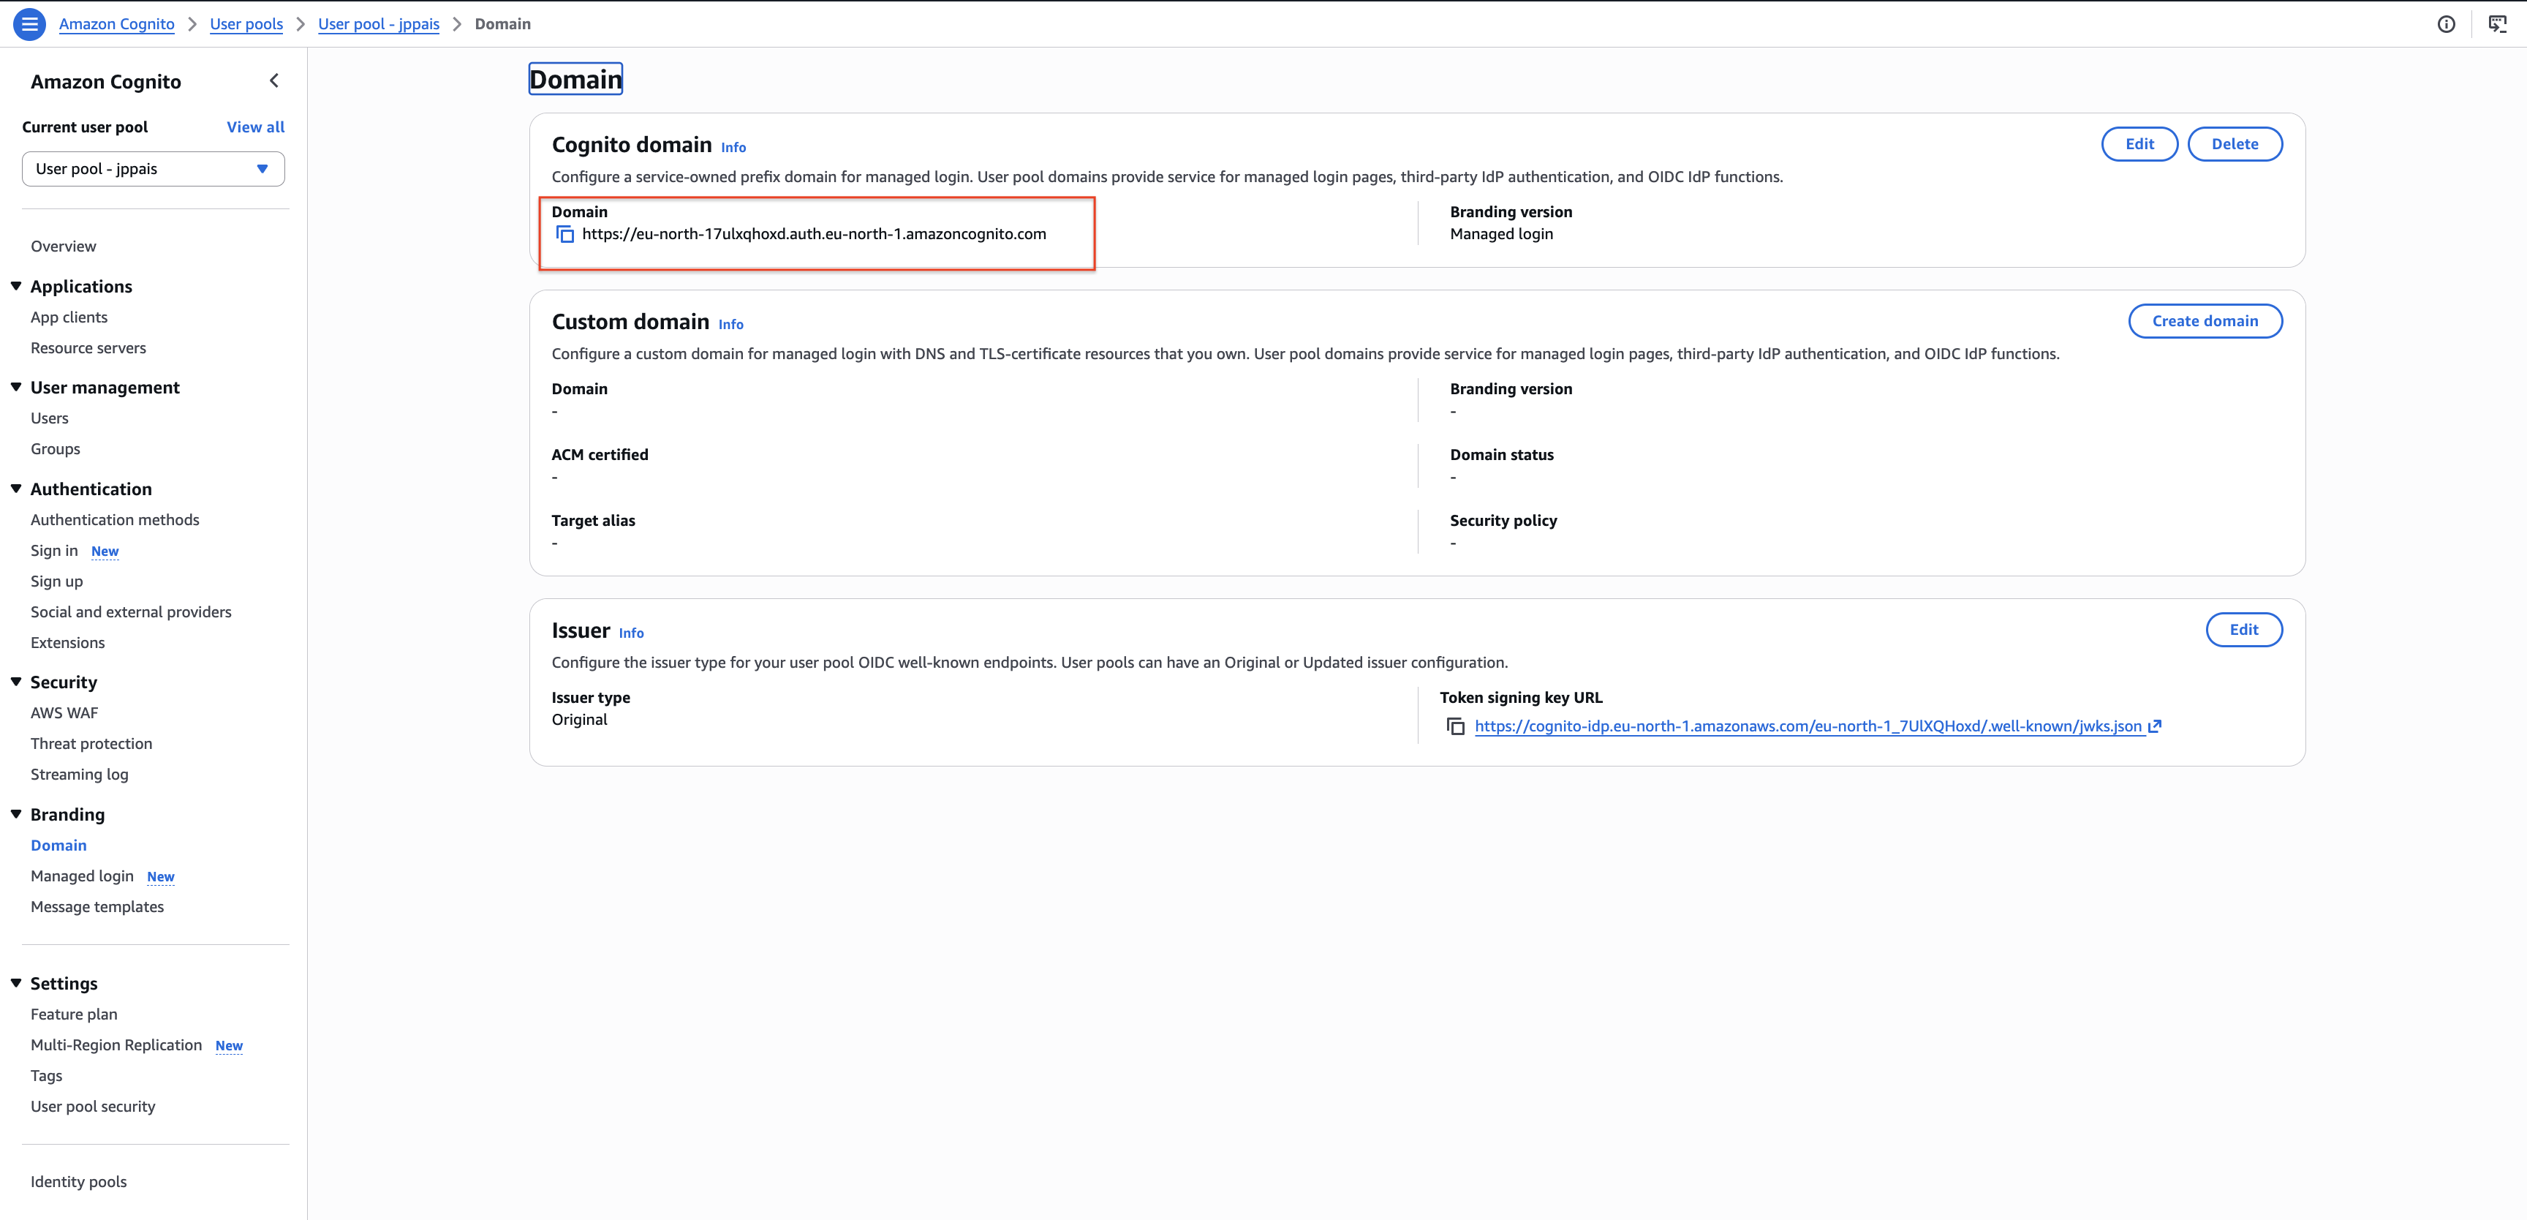Screen dimensions: 2527x1220
Task: Open AWS WAF security page
Action: point(64,712)
